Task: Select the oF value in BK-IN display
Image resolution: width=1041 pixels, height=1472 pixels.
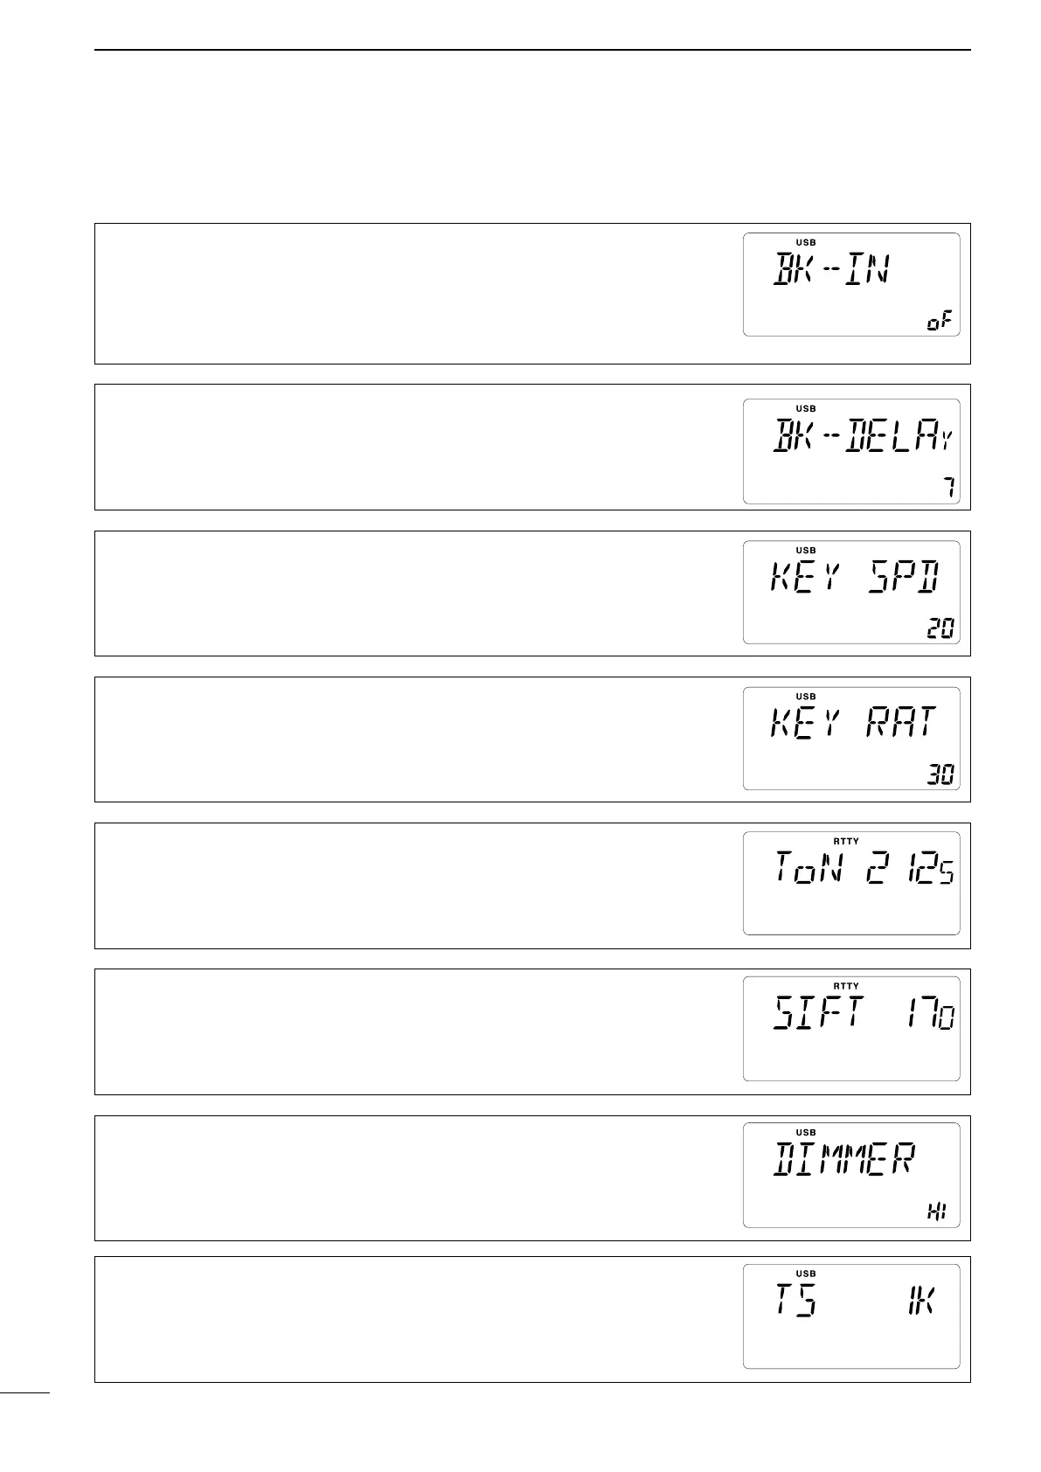Action: coord(939,322)
